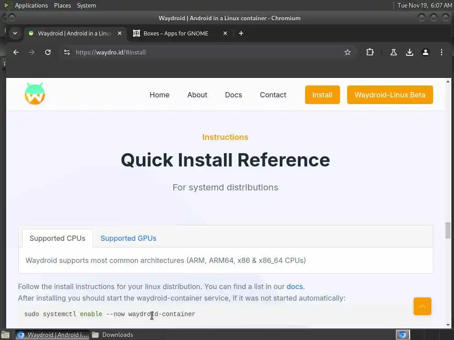Go back to the previous page
This screenshot has width=454, height=340.
16,52
